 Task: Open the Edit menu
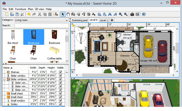pos(11,9)
